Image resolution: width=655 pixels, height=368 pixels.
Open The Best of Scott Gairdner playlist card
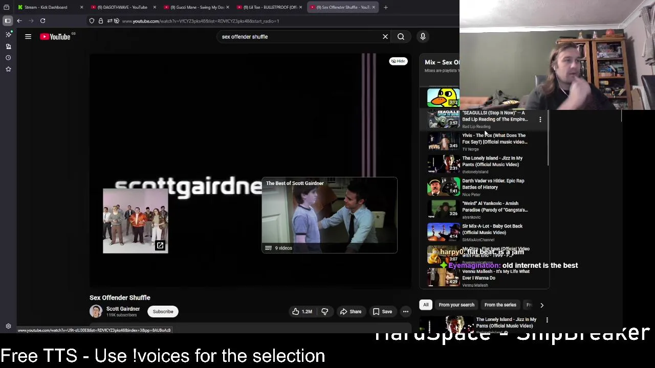click(x=329, y=215)
